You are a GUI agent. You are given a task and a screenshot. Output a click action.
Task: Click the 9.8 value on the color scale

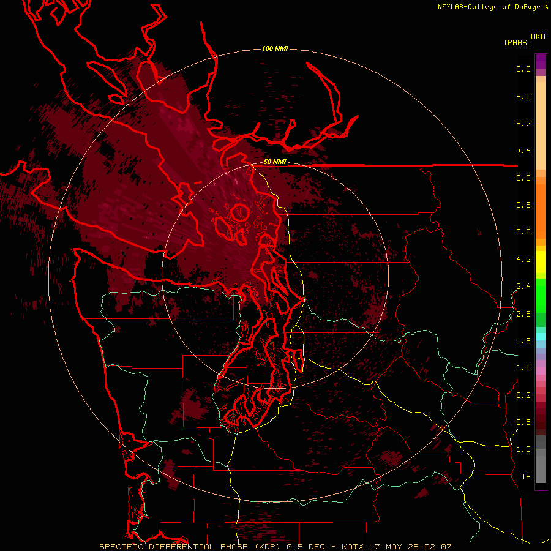[523, 69]
